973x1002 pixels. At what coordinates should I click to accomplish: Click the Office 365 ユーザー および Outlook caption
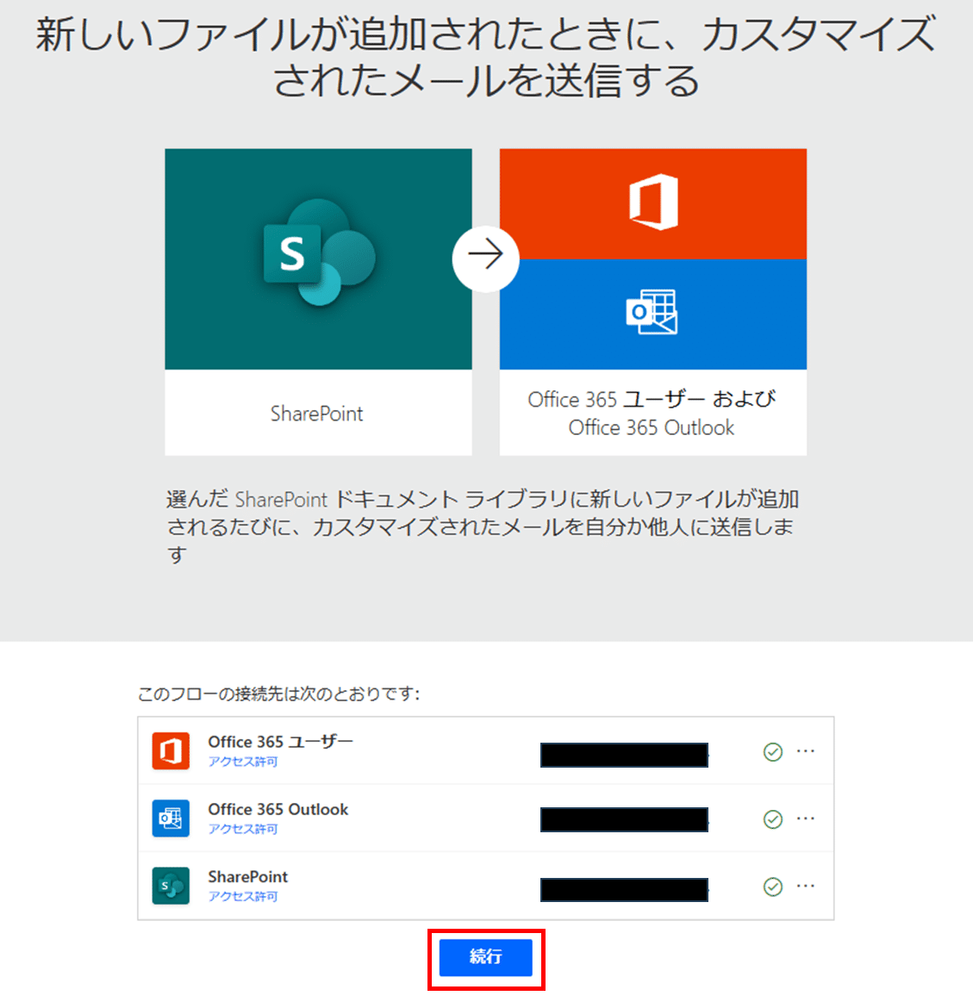tap(652, 414)
